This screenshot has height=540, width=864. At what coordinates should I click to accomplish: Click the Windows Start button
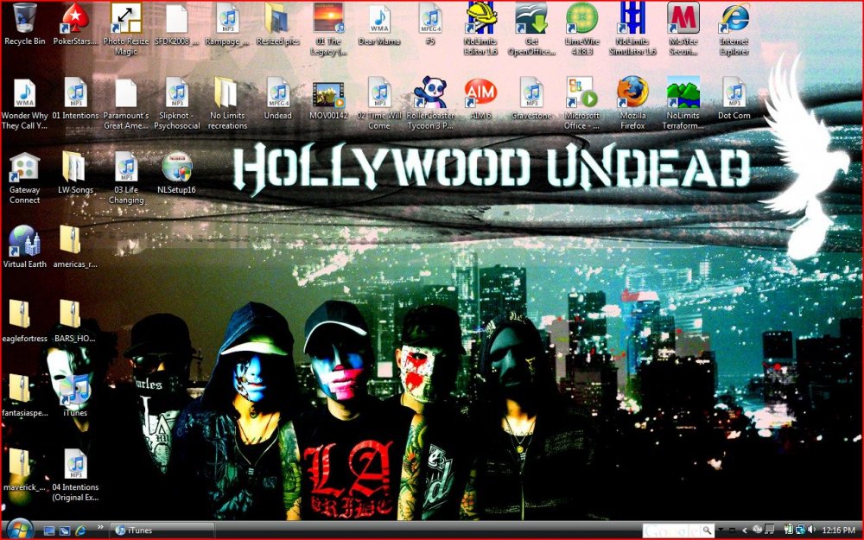pyautogui.click(x=18, y=529)
